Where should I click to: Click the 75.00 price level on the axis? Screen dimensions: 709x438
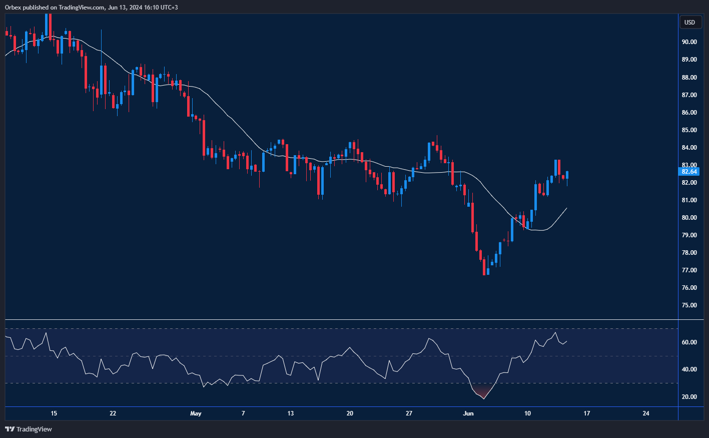[689, 305]
